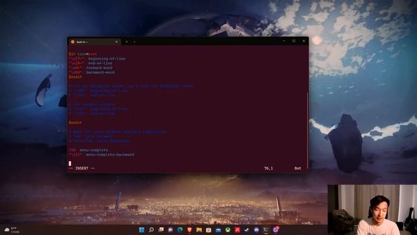Launch the Chat app from taskbar
This screenshot has width=417, height=235.
point(171,230)
